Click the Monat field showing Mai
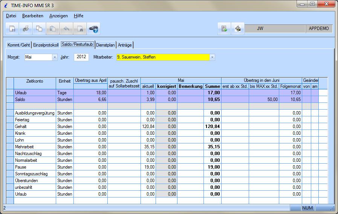The height and width of the screenshot is (214, 338). click(x=38, y=57)
